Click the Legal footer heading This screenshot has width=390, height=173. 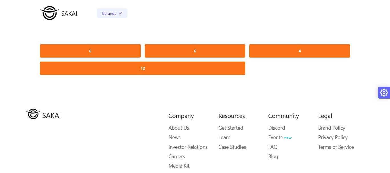(x=325, y=116)
